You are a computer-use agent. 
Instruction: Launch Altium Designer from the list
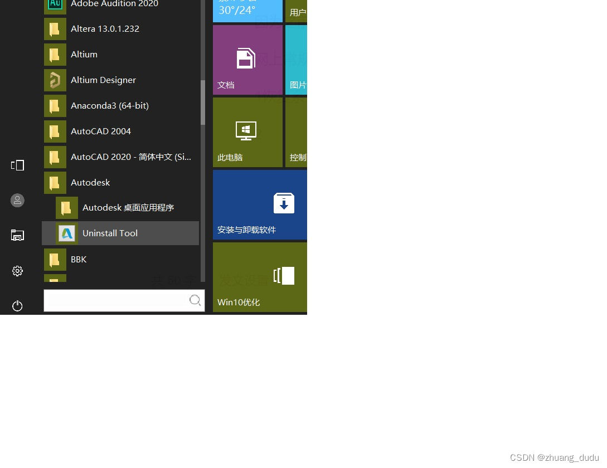(120, 80)
